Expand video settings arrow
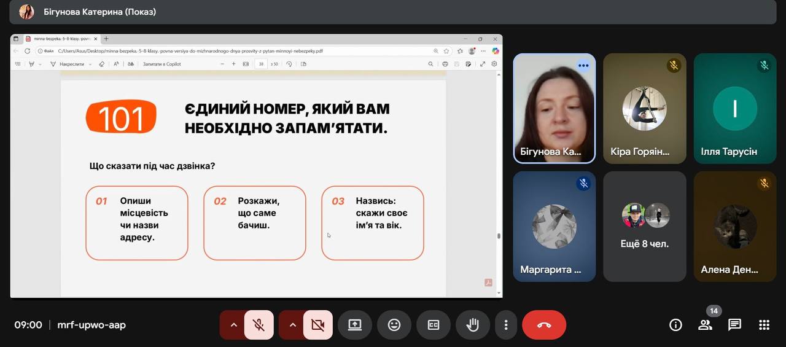 (292, 325)
